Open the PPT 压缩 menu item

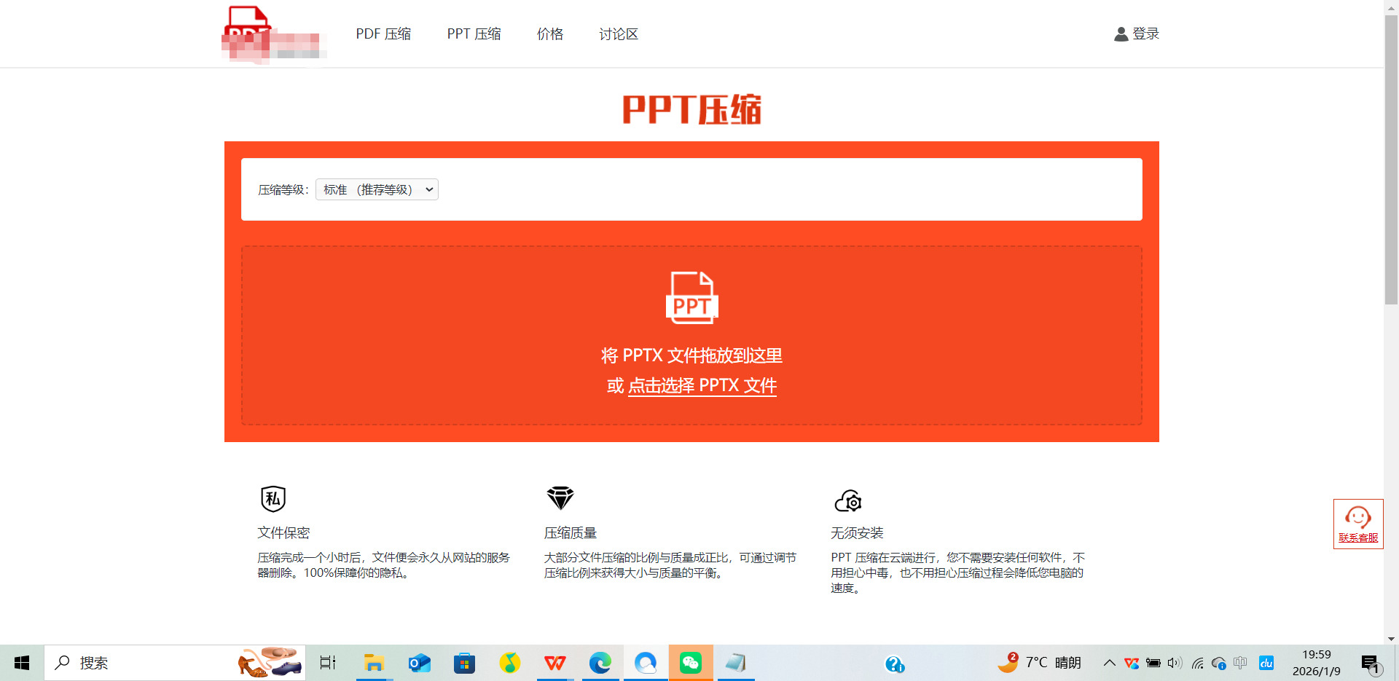tap(474, 34)
